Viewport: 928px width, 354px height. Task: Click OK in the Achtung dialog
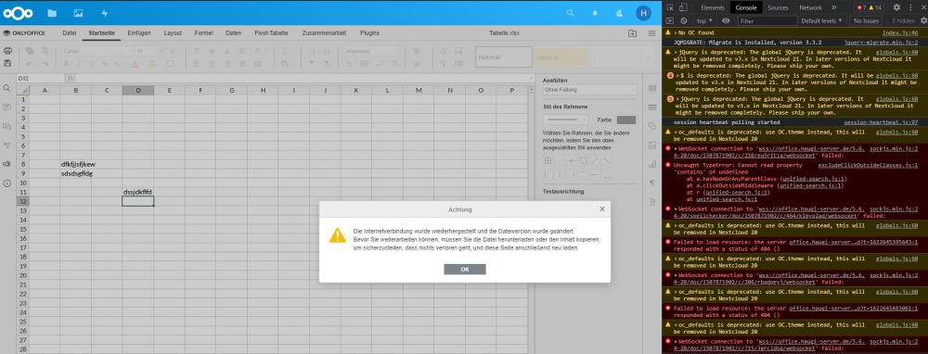465,269
